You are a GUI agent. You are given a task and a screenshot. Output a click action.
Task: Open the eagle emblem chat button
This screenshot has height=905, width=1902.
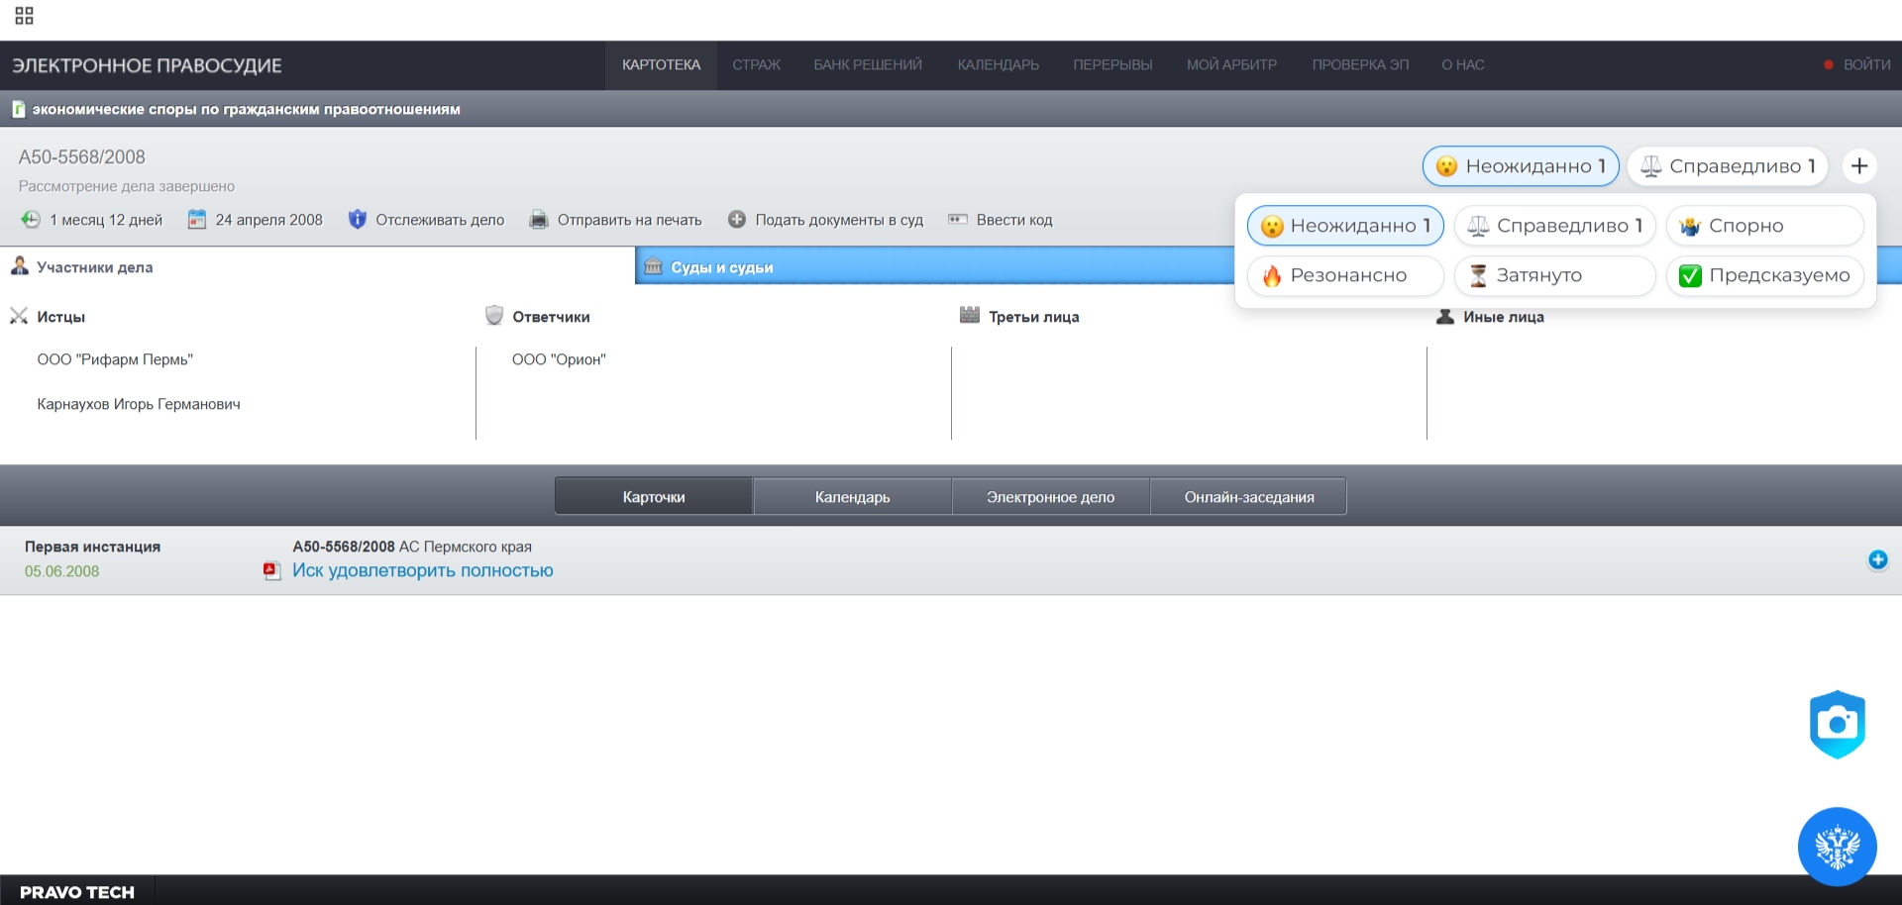point(1837,847)
